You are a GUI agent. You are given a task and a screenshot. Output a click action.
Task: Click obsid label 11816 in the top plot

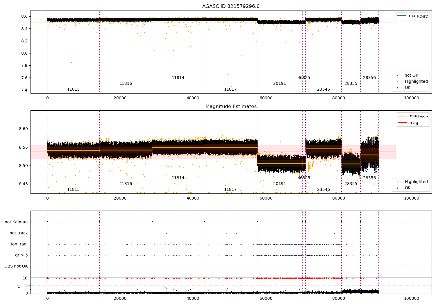126,84
